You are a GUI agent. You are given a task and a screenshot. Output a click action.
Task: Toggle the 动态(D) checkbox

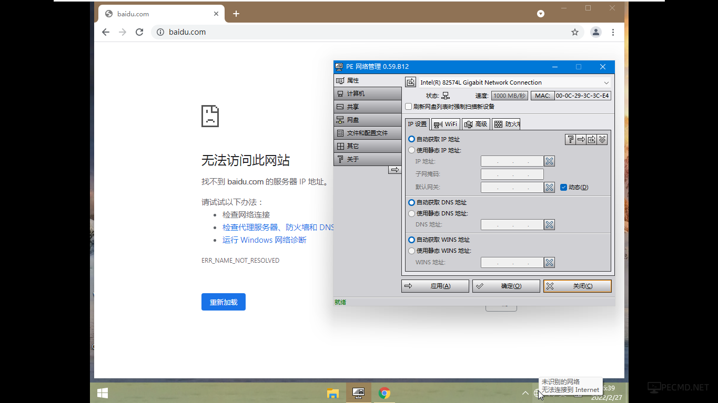tap(563, 187)
